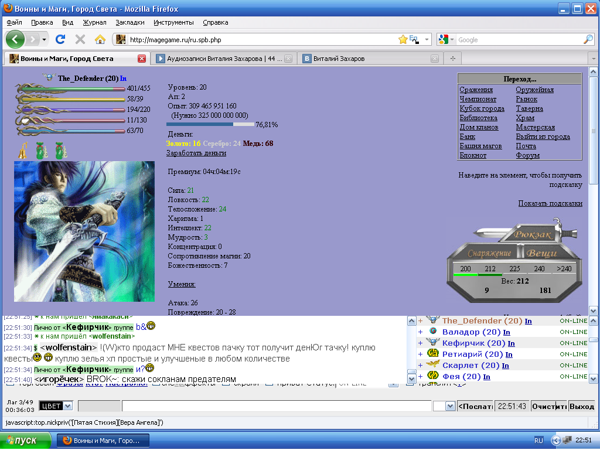Go to the Рынок link
Viewport: 600px width, 450px height.
[527, 99]
